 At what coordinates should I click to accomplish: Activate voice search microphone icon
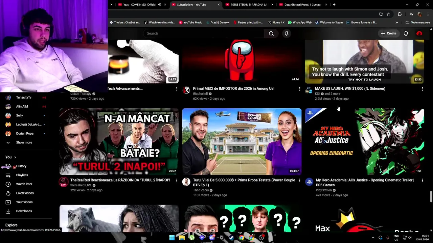point(287,33)
